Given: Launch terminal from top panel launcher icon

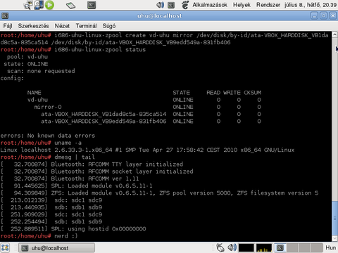Looking at the screenshot, I should pyautogui.click(x=92, y=5).
